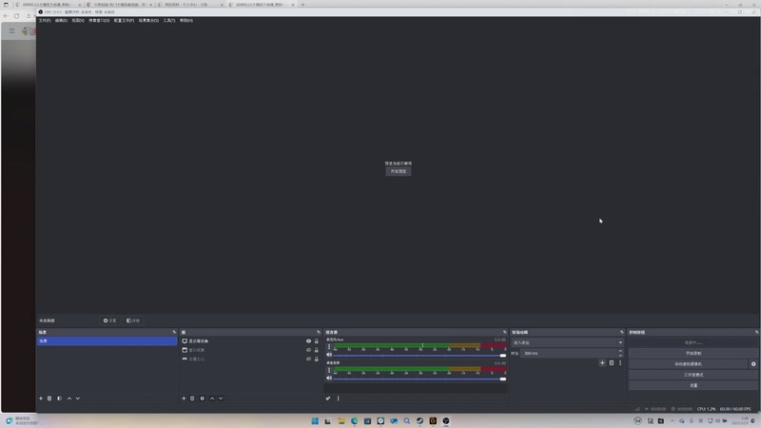The image size is (761, 428).
Task: Move scene down with Scenes panel arrow
Action: pyautogui.click(x=78, y=399)
